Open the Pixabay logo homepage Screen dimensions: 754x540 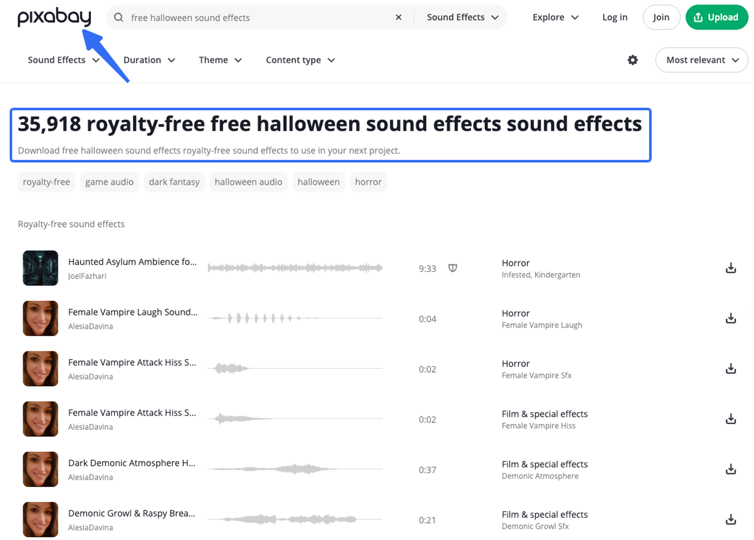click(54, 17)
